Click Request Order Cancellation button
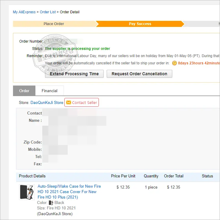Screen dimensions: 220x220 139,74
